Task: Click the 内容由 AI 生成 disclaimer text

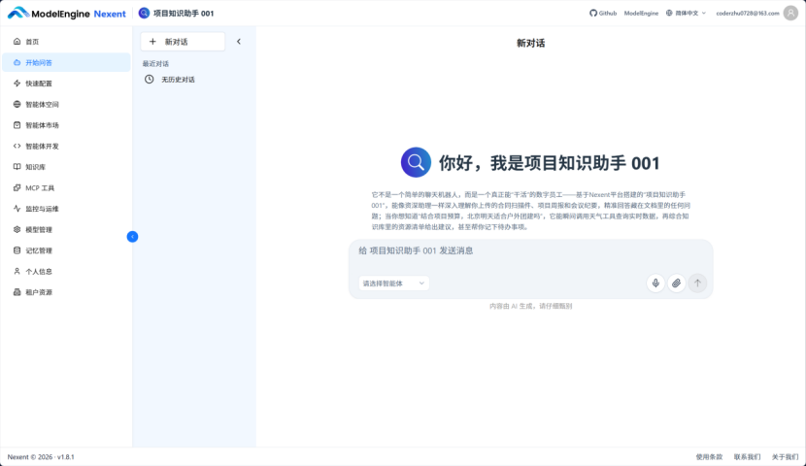Action: pyautogui.click(x=530, y=306)
